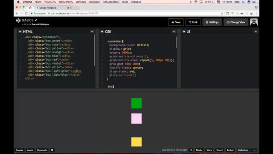Click the green box in preview
Image resolution: width=273 pixels, height=154 pixels.
click(136, 103)
